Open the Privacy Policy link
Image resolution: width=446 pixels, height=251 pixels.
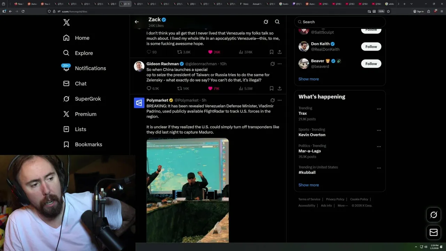pos(335,199)
